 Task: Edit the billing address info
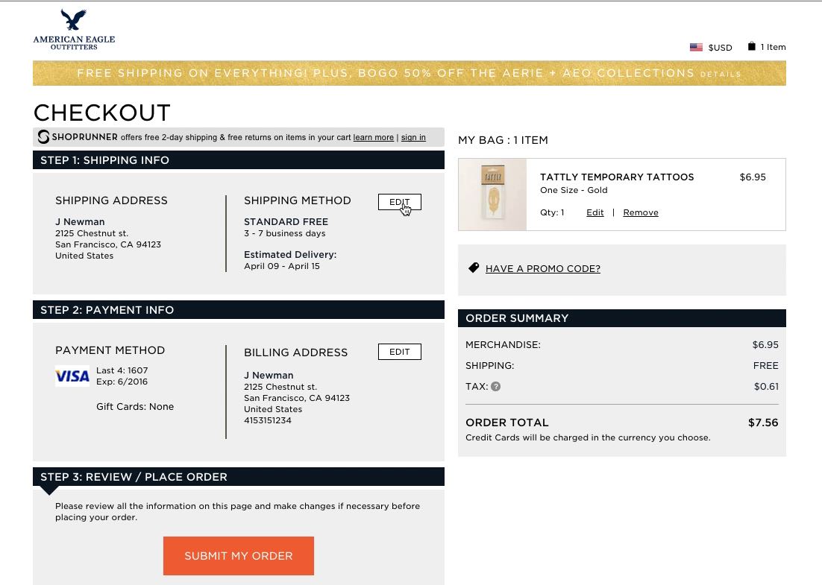400,352
